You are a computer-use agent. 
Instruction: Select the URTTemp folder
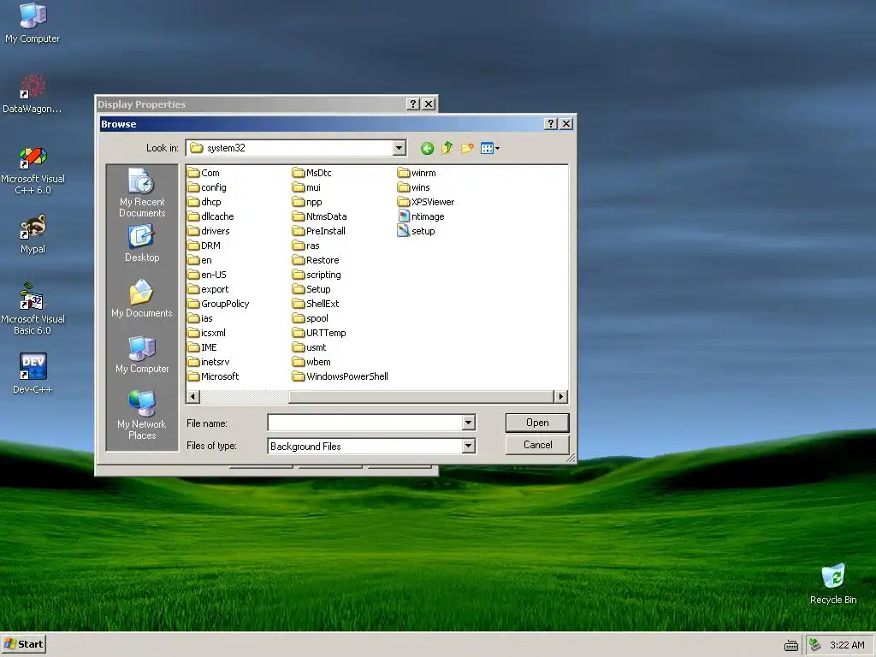coord(319,333)
